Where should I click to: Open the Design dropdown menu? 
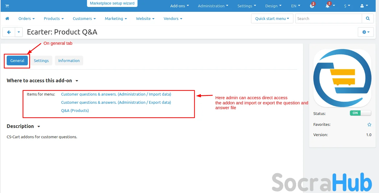pos(273,6)
